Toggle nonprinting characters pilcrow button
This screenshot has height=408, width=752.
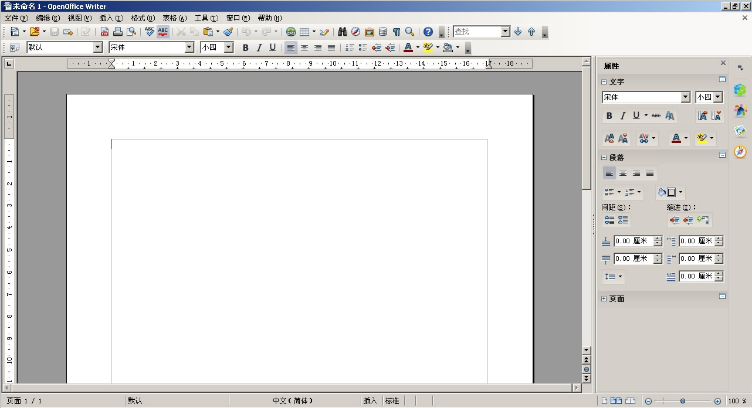(396, 32)
